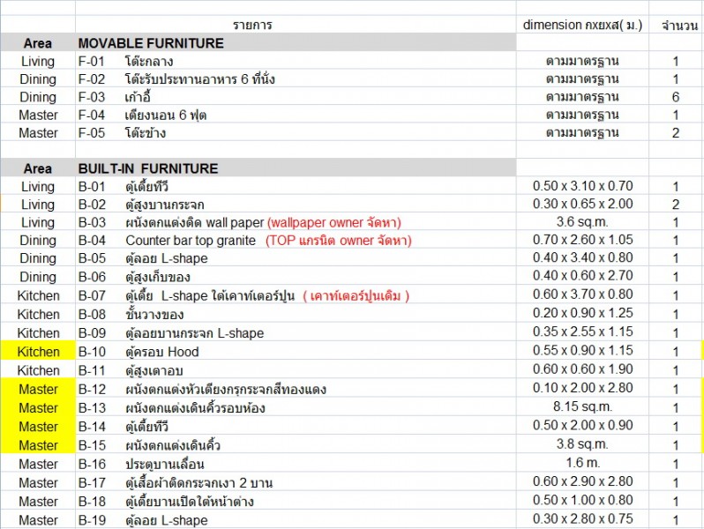Screen dimensions: 704x529
Task: Select the B-14 ตู้เตี้ยทีวี cell
Action: click(x=296, y=426)
